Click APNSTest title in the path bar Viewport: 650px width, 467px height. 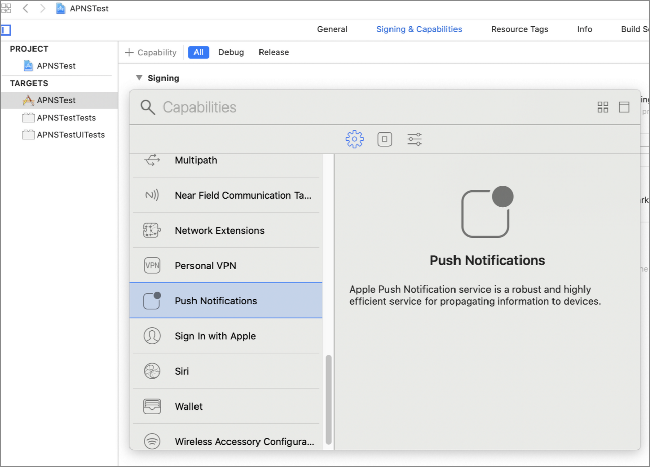(x=89, y=8)
